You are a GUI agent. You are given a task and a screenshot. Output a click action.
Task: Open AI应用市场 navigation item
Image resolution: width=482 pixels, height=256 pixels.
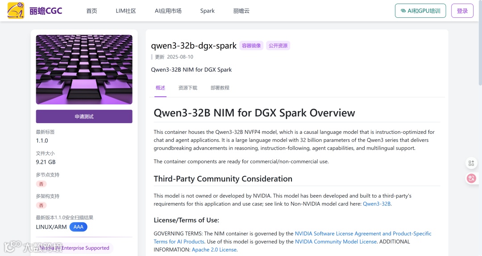pos(168,11)
